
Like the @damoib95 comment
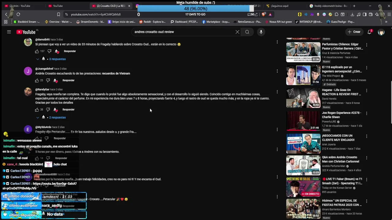coord(37,51)
